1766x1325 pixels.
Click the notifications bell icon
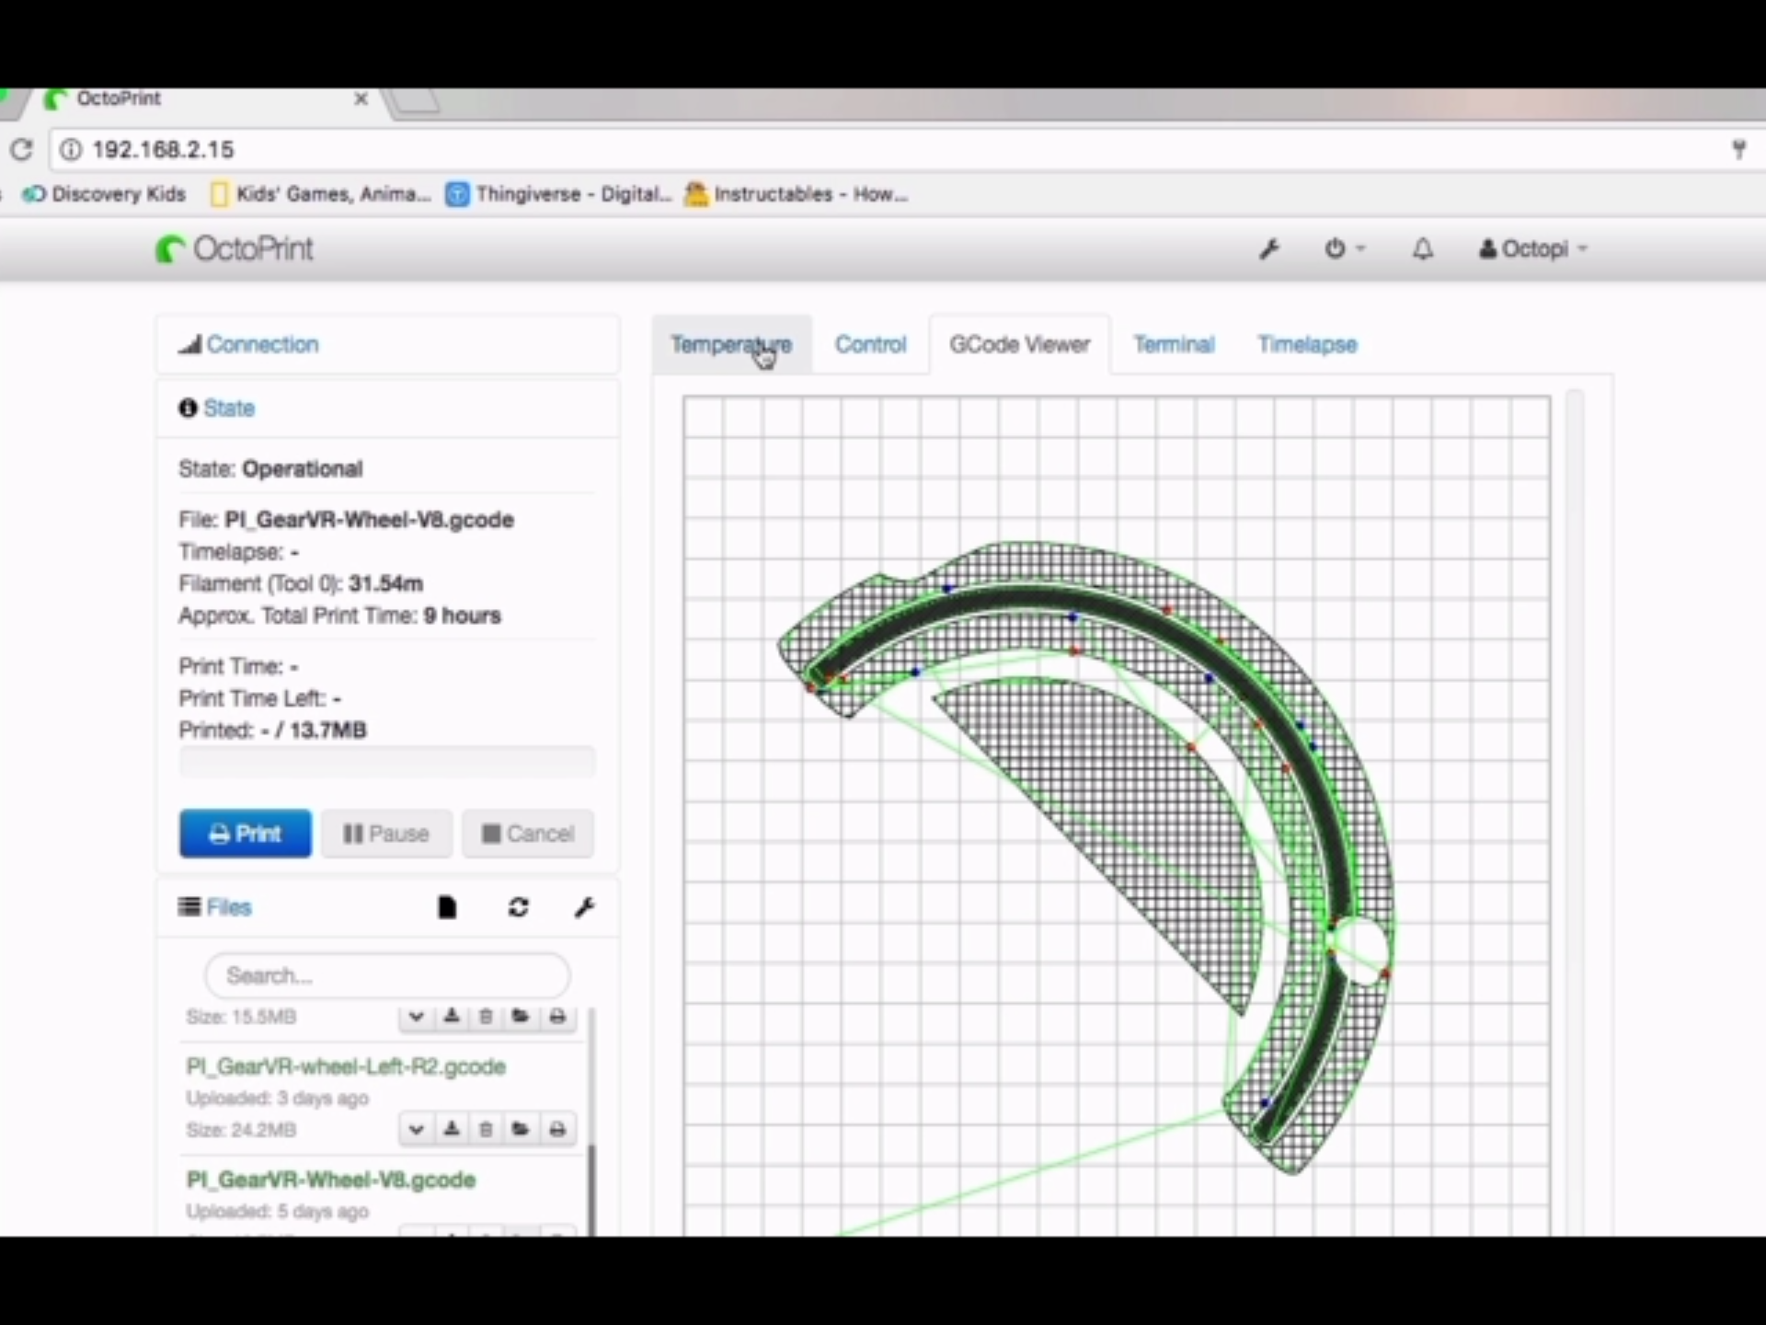tap(1422, 249)
